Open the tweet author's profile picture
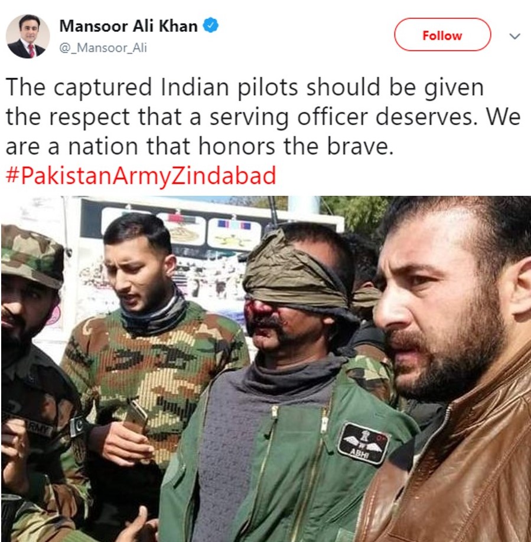 point(28,37)
